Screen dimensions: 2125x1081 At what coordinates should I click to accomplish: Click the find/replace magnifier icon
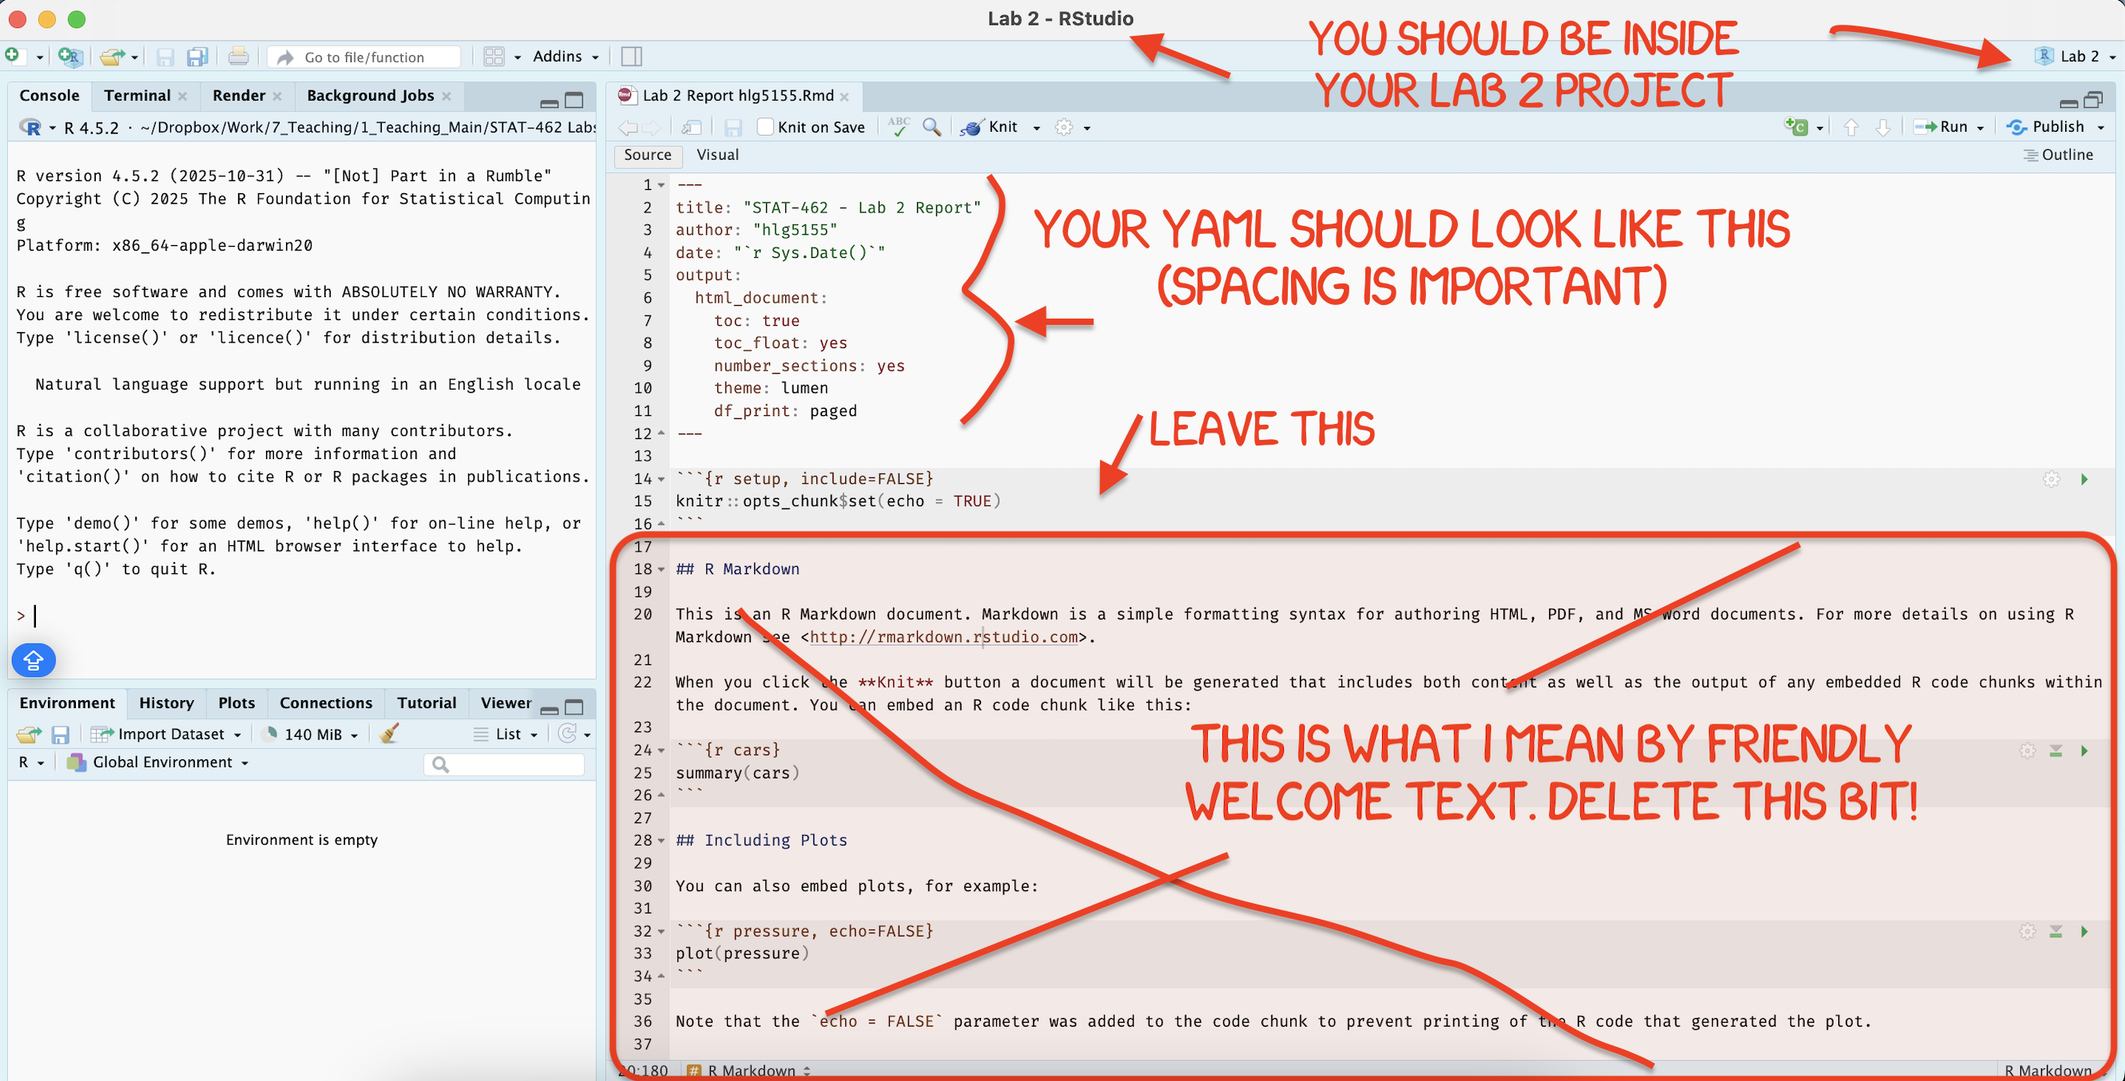931,126
